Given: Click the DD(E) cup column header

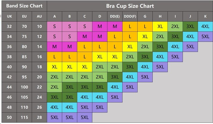Looking at the screenshot, I should pos(115,16).
